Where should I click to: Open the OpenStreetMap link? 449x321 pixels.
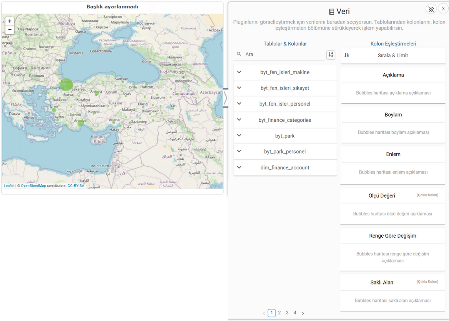(33, 186)
